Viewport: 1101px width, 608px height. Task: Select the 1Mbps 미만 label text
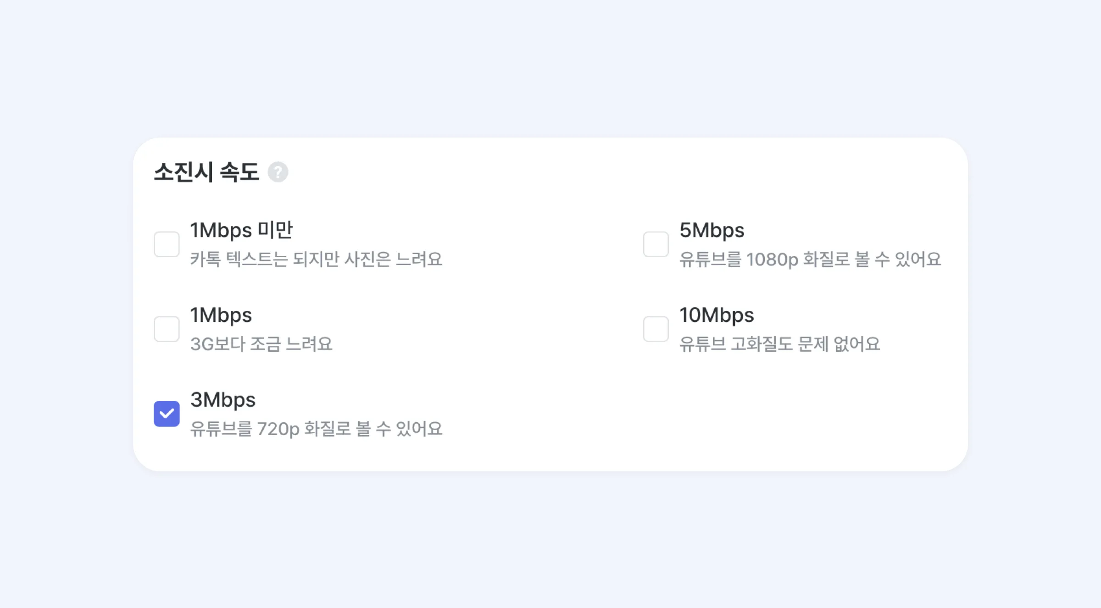[x=242, y=230]
